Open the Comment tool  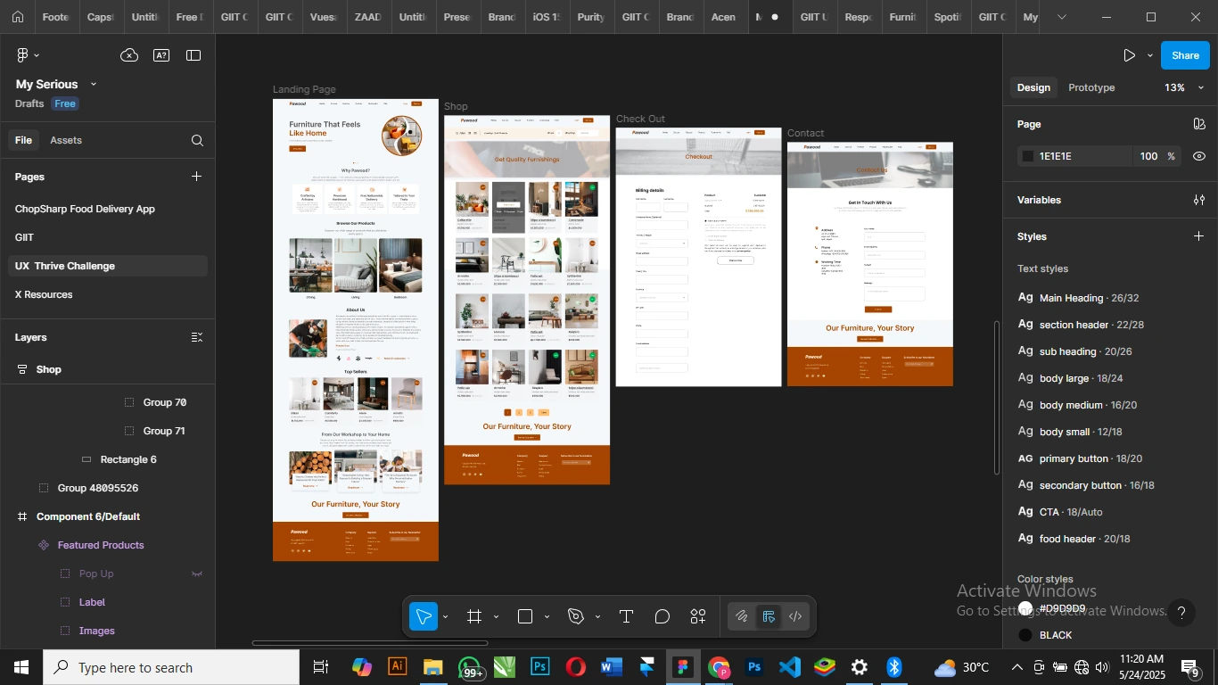click(x=662, y=615)
